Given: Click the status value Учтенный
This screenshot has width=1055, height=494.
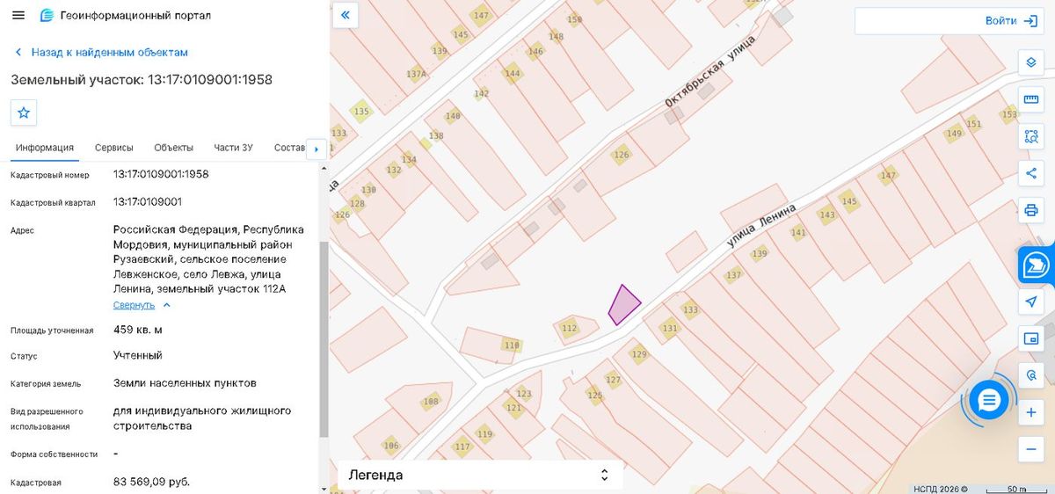Looking at the screenshot, I should (138, 356).
